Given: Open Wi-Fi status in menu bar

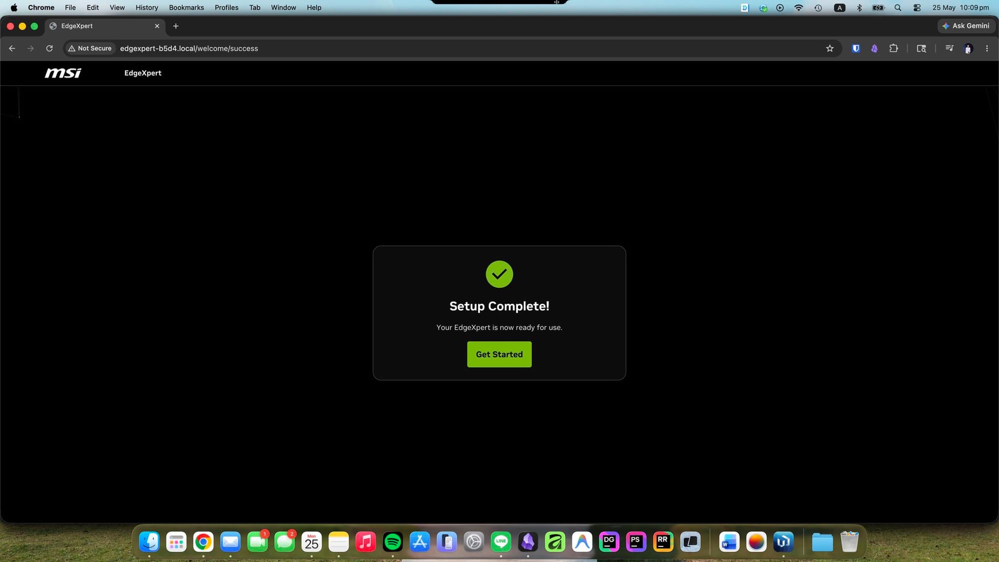Looking at the screenshot, I should pos(798,7).
